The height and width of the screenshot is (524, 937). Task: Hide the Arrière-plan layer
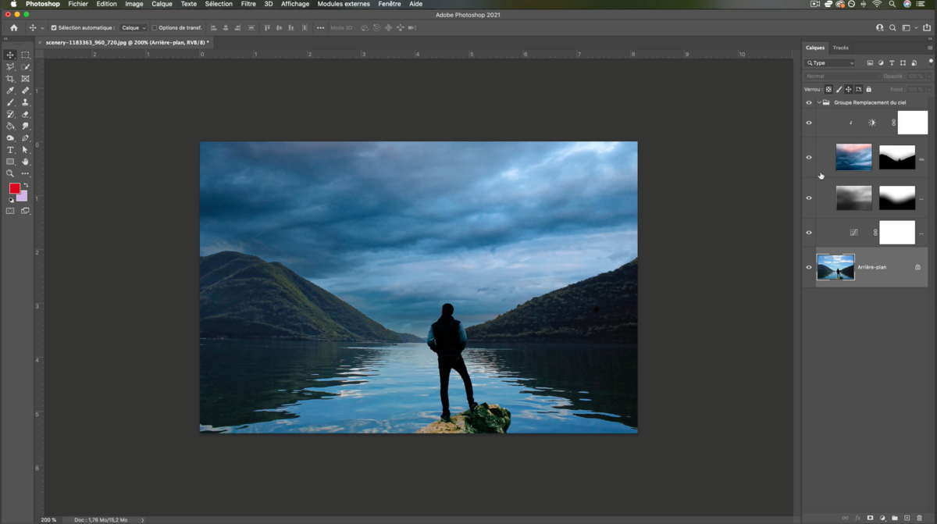809,267
